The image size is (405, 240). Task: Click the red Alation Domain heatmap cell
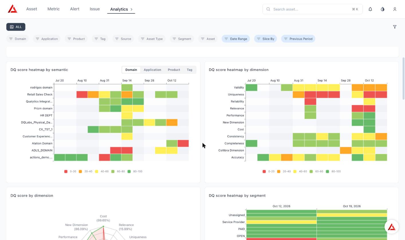coord(183,143)
